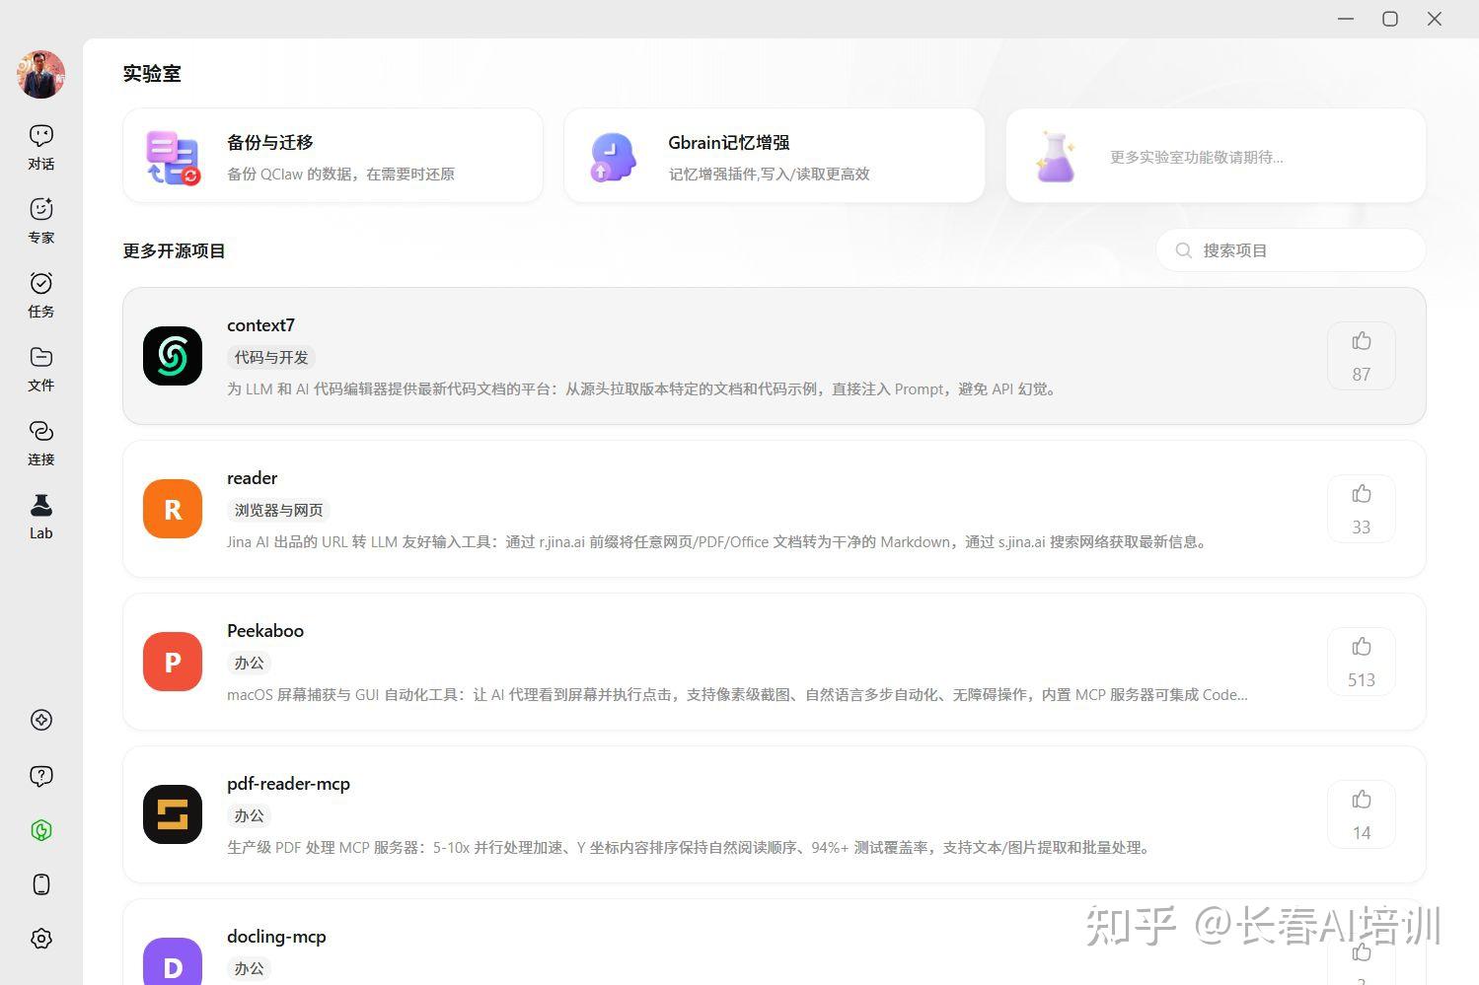Open the Lab section in sidebar
The image size is (1479, 985).
point(41,517)
